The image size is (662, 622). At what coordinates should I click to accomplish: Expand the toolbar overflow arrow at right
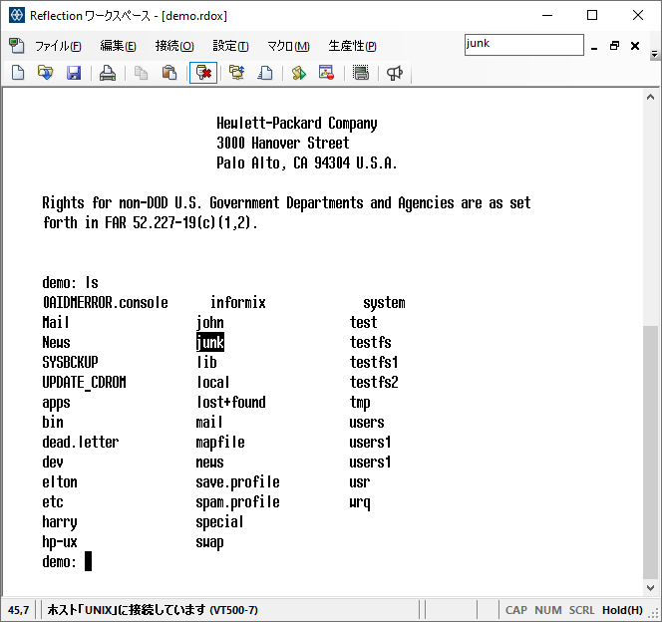tap(654, 54)
